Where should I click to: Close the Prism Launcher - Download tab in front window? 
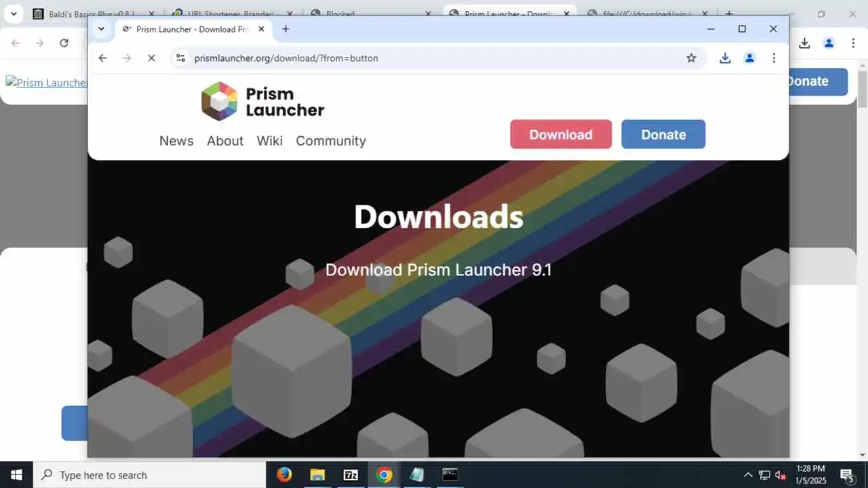tap(261, 29)
